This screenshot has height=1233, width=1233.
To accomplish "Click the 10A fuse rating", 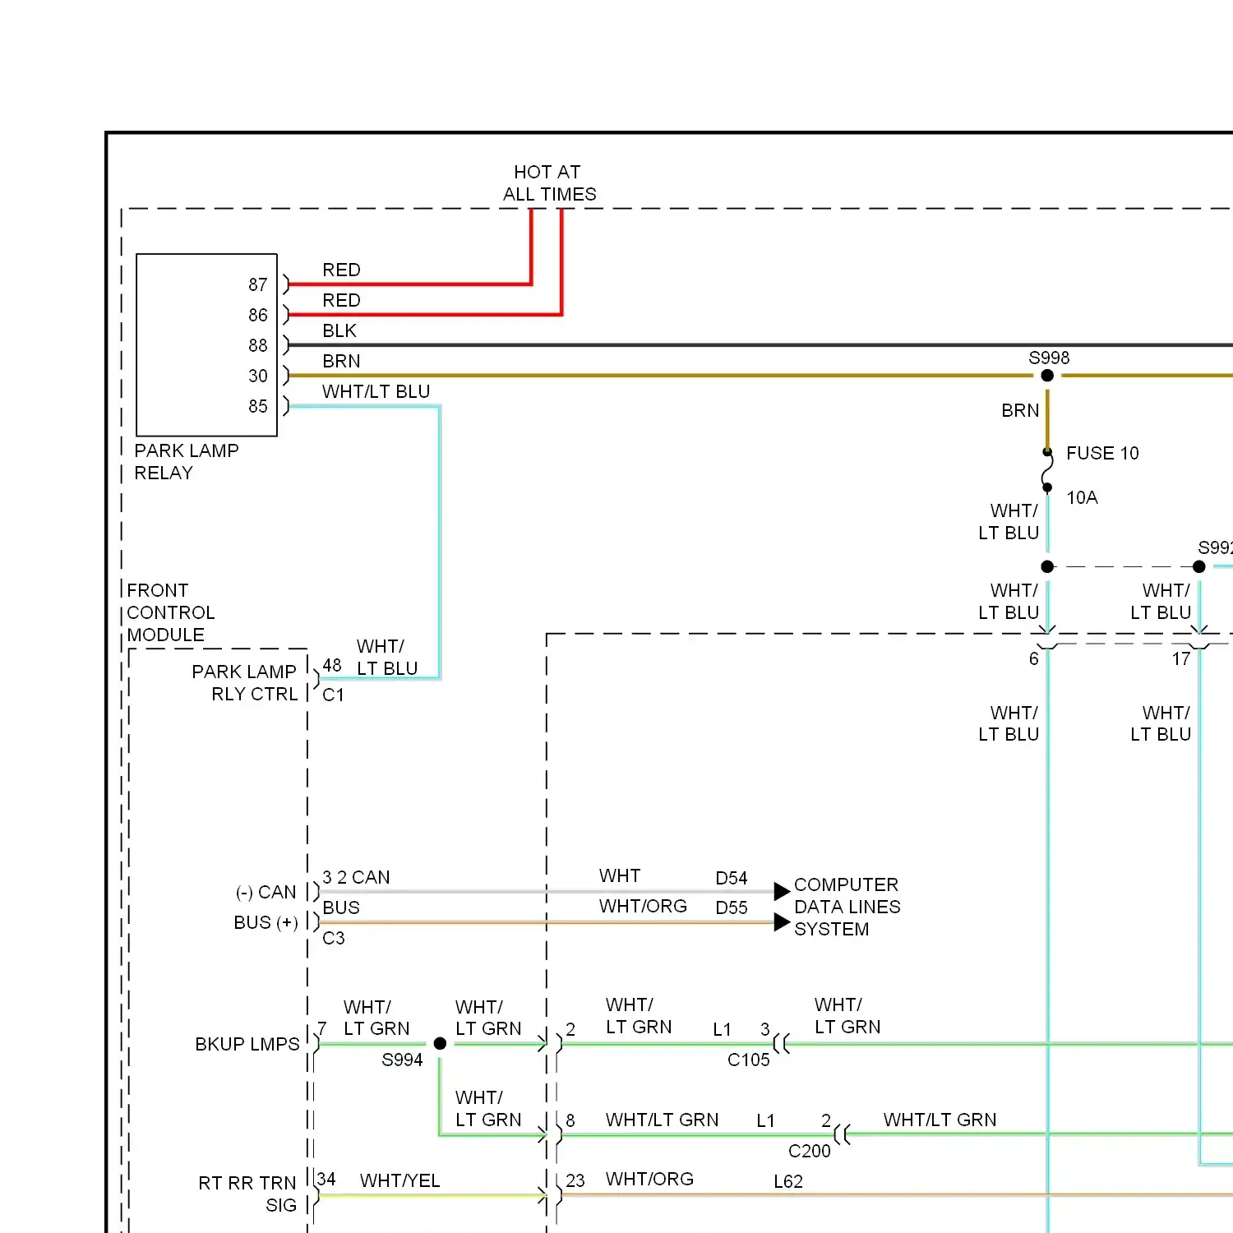I will pos(1082,497).
